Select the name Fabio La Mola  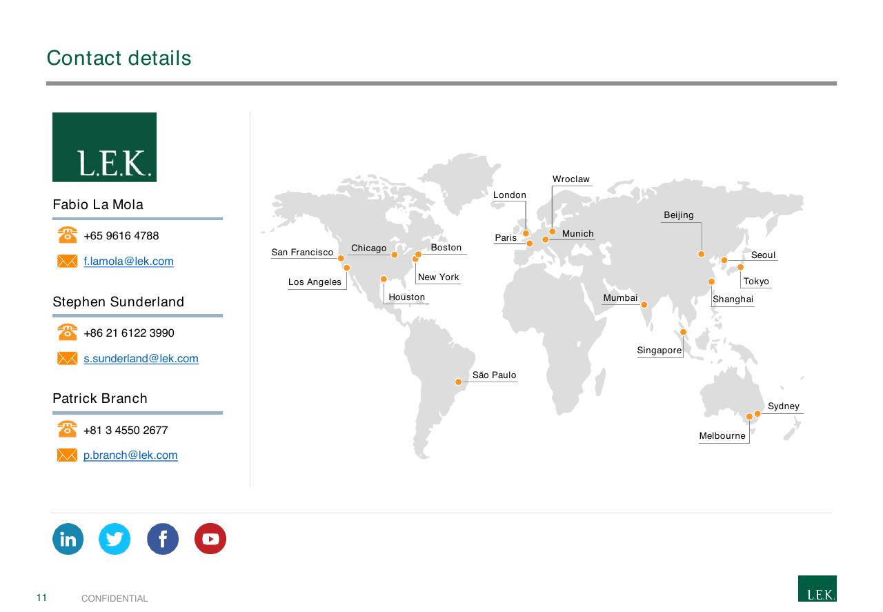tap(98, 204)
